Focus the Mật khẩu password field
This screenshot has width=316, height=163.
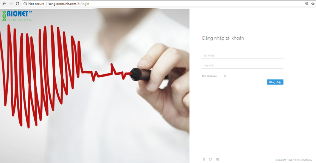(243, 65)
